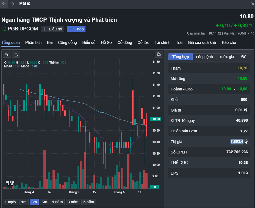Click the highlighted Thị giá 7,693,4 value
The height and width of the screenshot is (208, 255).
point(237,141)
